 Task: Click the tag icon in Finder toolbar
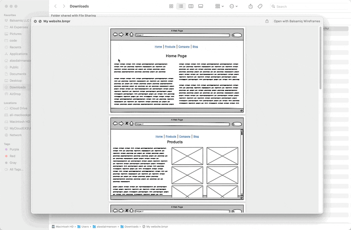pyautogui.click(x=260, y=6)
